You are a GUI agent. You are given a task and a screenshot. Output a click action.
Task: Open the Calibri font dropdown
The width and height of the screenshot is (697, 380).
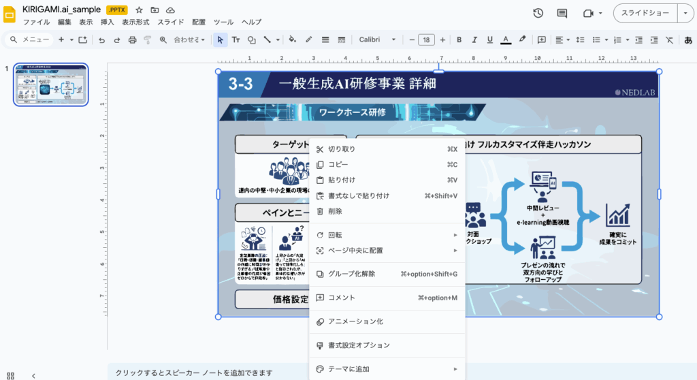tap(377, 40)
